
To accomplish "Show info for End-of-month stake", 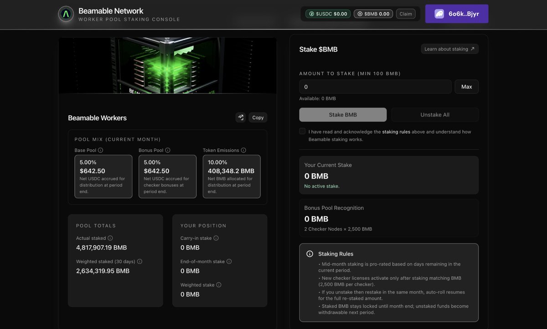I will coord(229,262).
